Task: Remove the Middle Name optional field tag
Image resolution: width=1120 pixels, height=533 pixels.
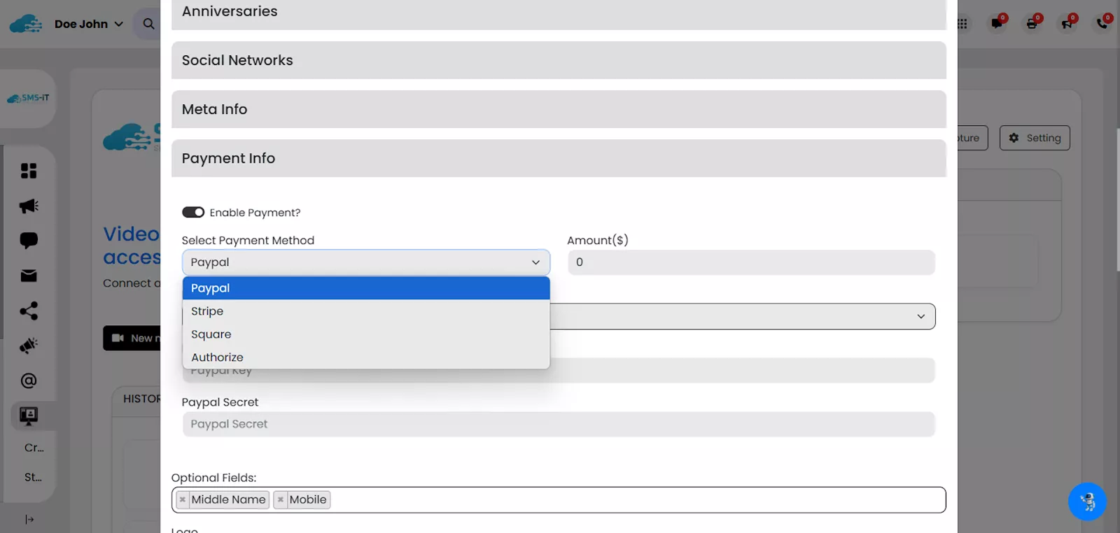Action: [x=183, y=499]
